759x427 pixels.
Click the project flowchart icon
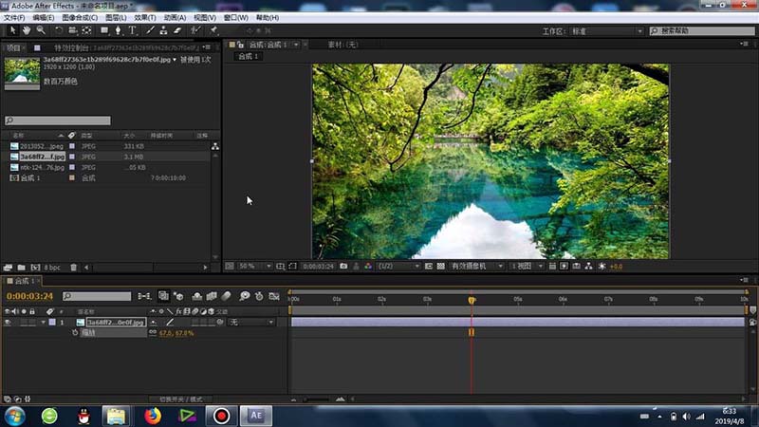(215, 146)
